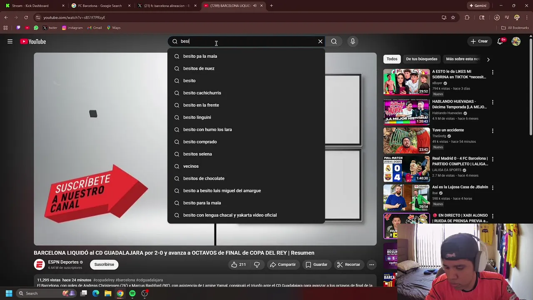
Task: Open "Así es la Lujosa Casa de JBalvin" title
Action: pyautogui.click(x=460, y=187)
